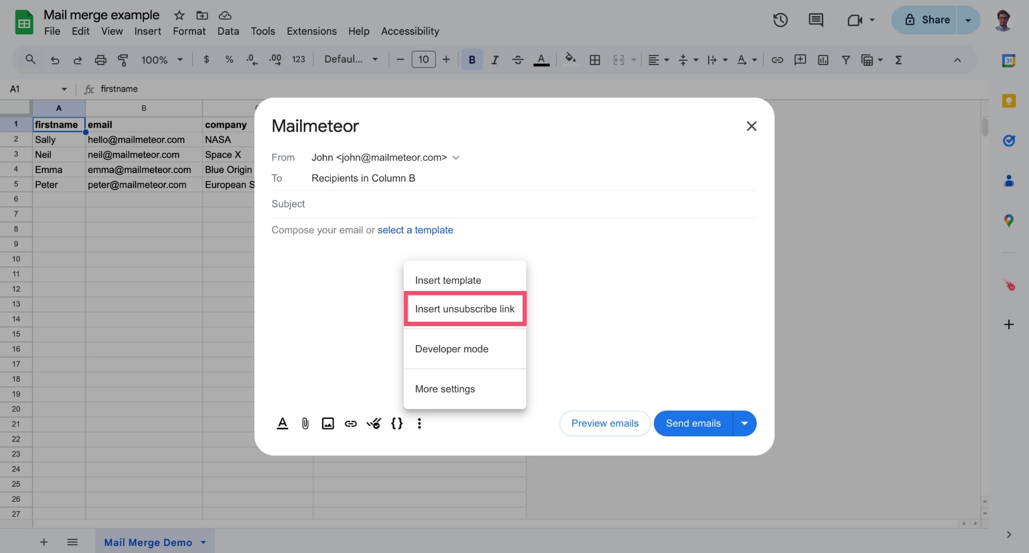Choose Insert unsubscribe link option
Image resolution: width=1029 pixels, height=553 pixels.
pos(465,309)
